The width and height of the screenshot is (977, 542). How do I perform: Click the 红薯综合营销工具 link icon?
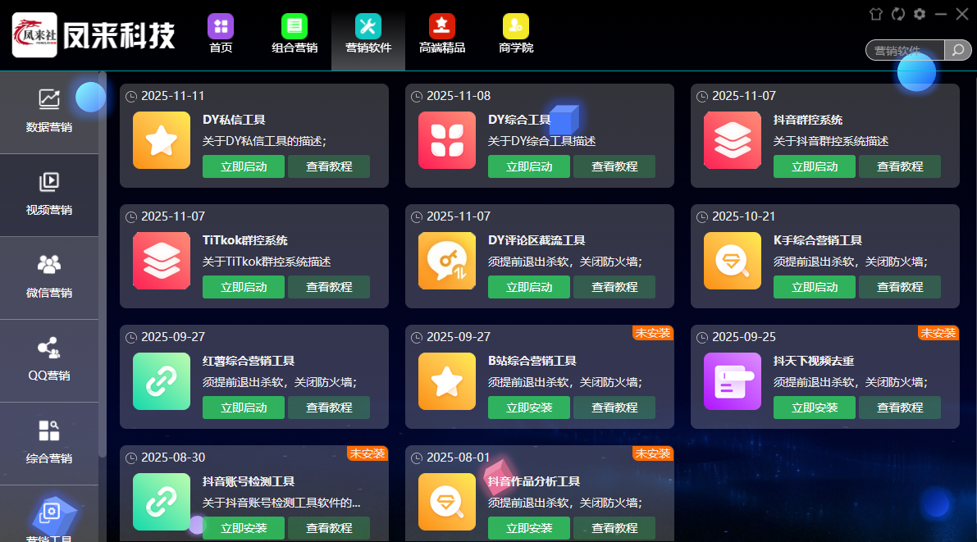point(161,381)
